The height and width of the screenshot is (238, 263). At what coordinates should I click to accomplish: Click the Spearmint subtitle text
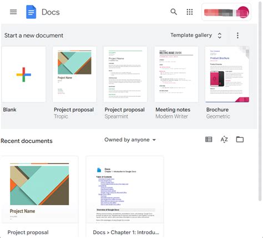click(117, 116)
